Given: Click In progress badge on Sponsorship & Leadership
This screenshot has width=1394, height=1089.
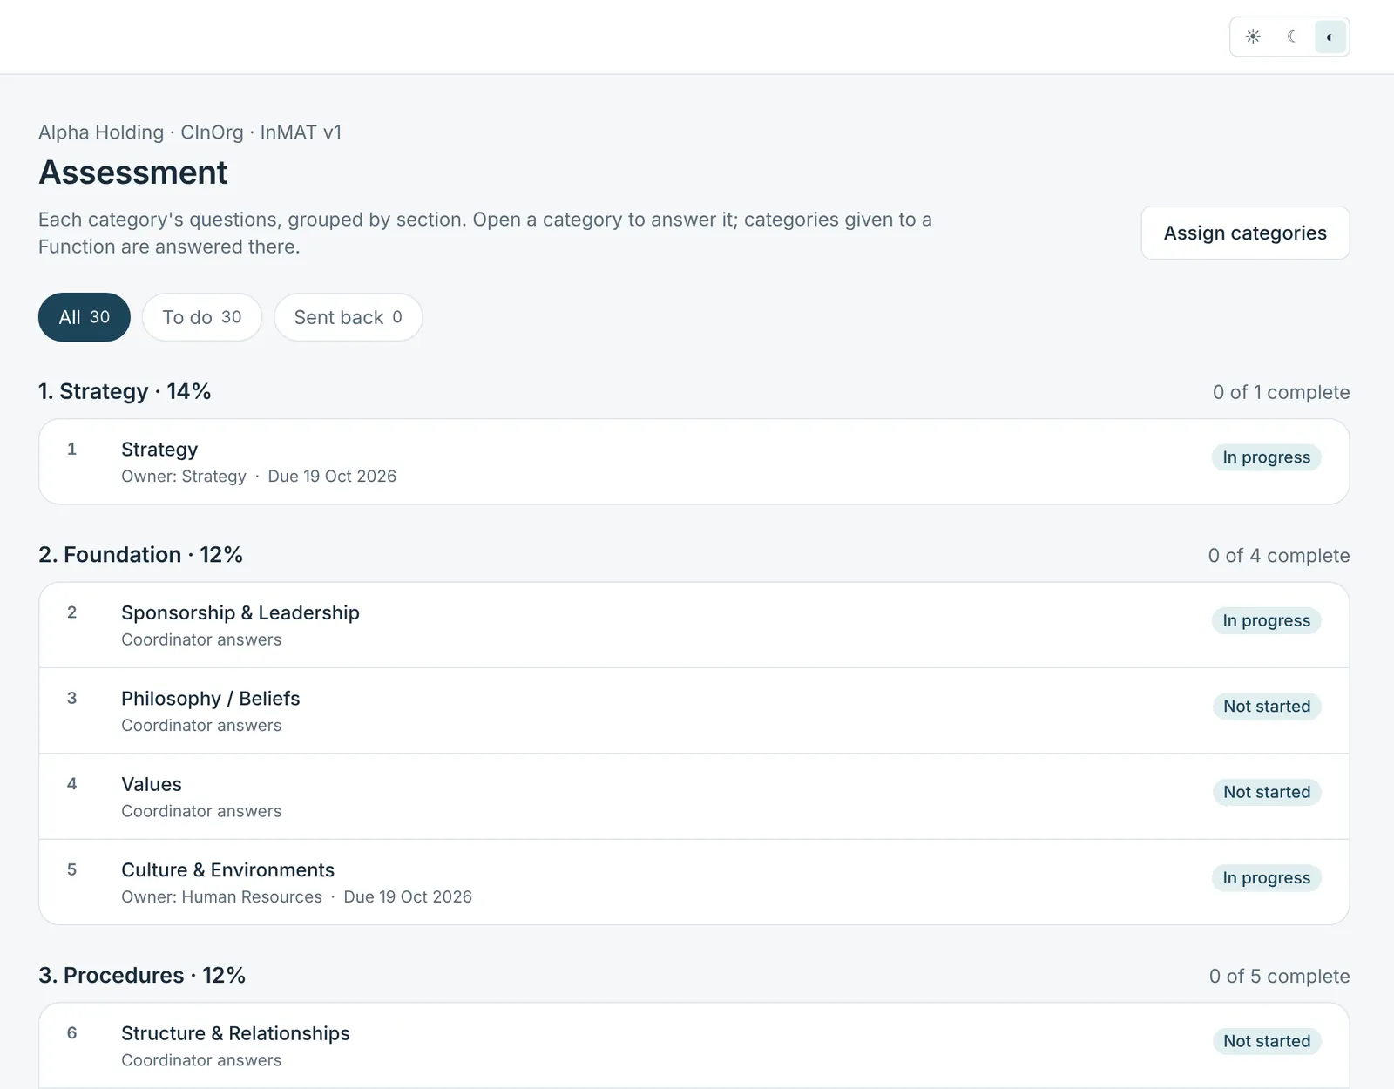Looking at the screenshot, I should click(x=1266, y=620).
